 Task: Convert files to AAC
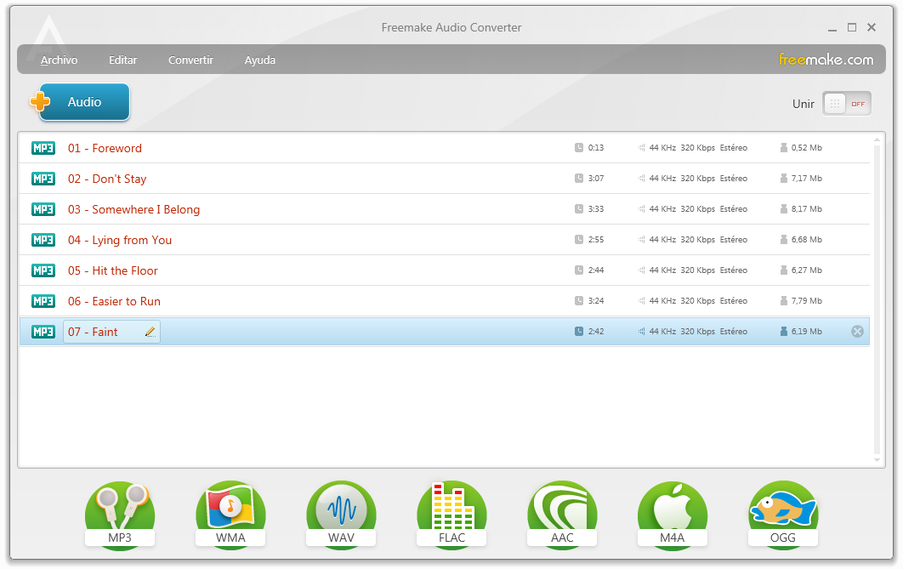click(x=562, y=515)
